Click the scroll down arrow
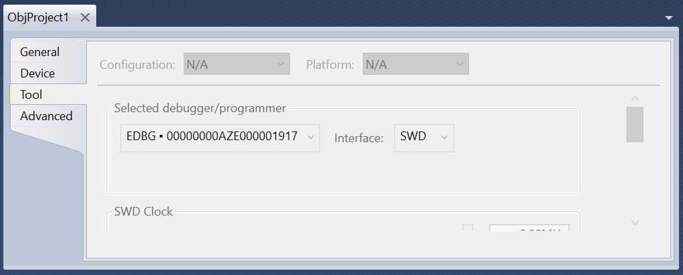683x275 pixels. 635,222
